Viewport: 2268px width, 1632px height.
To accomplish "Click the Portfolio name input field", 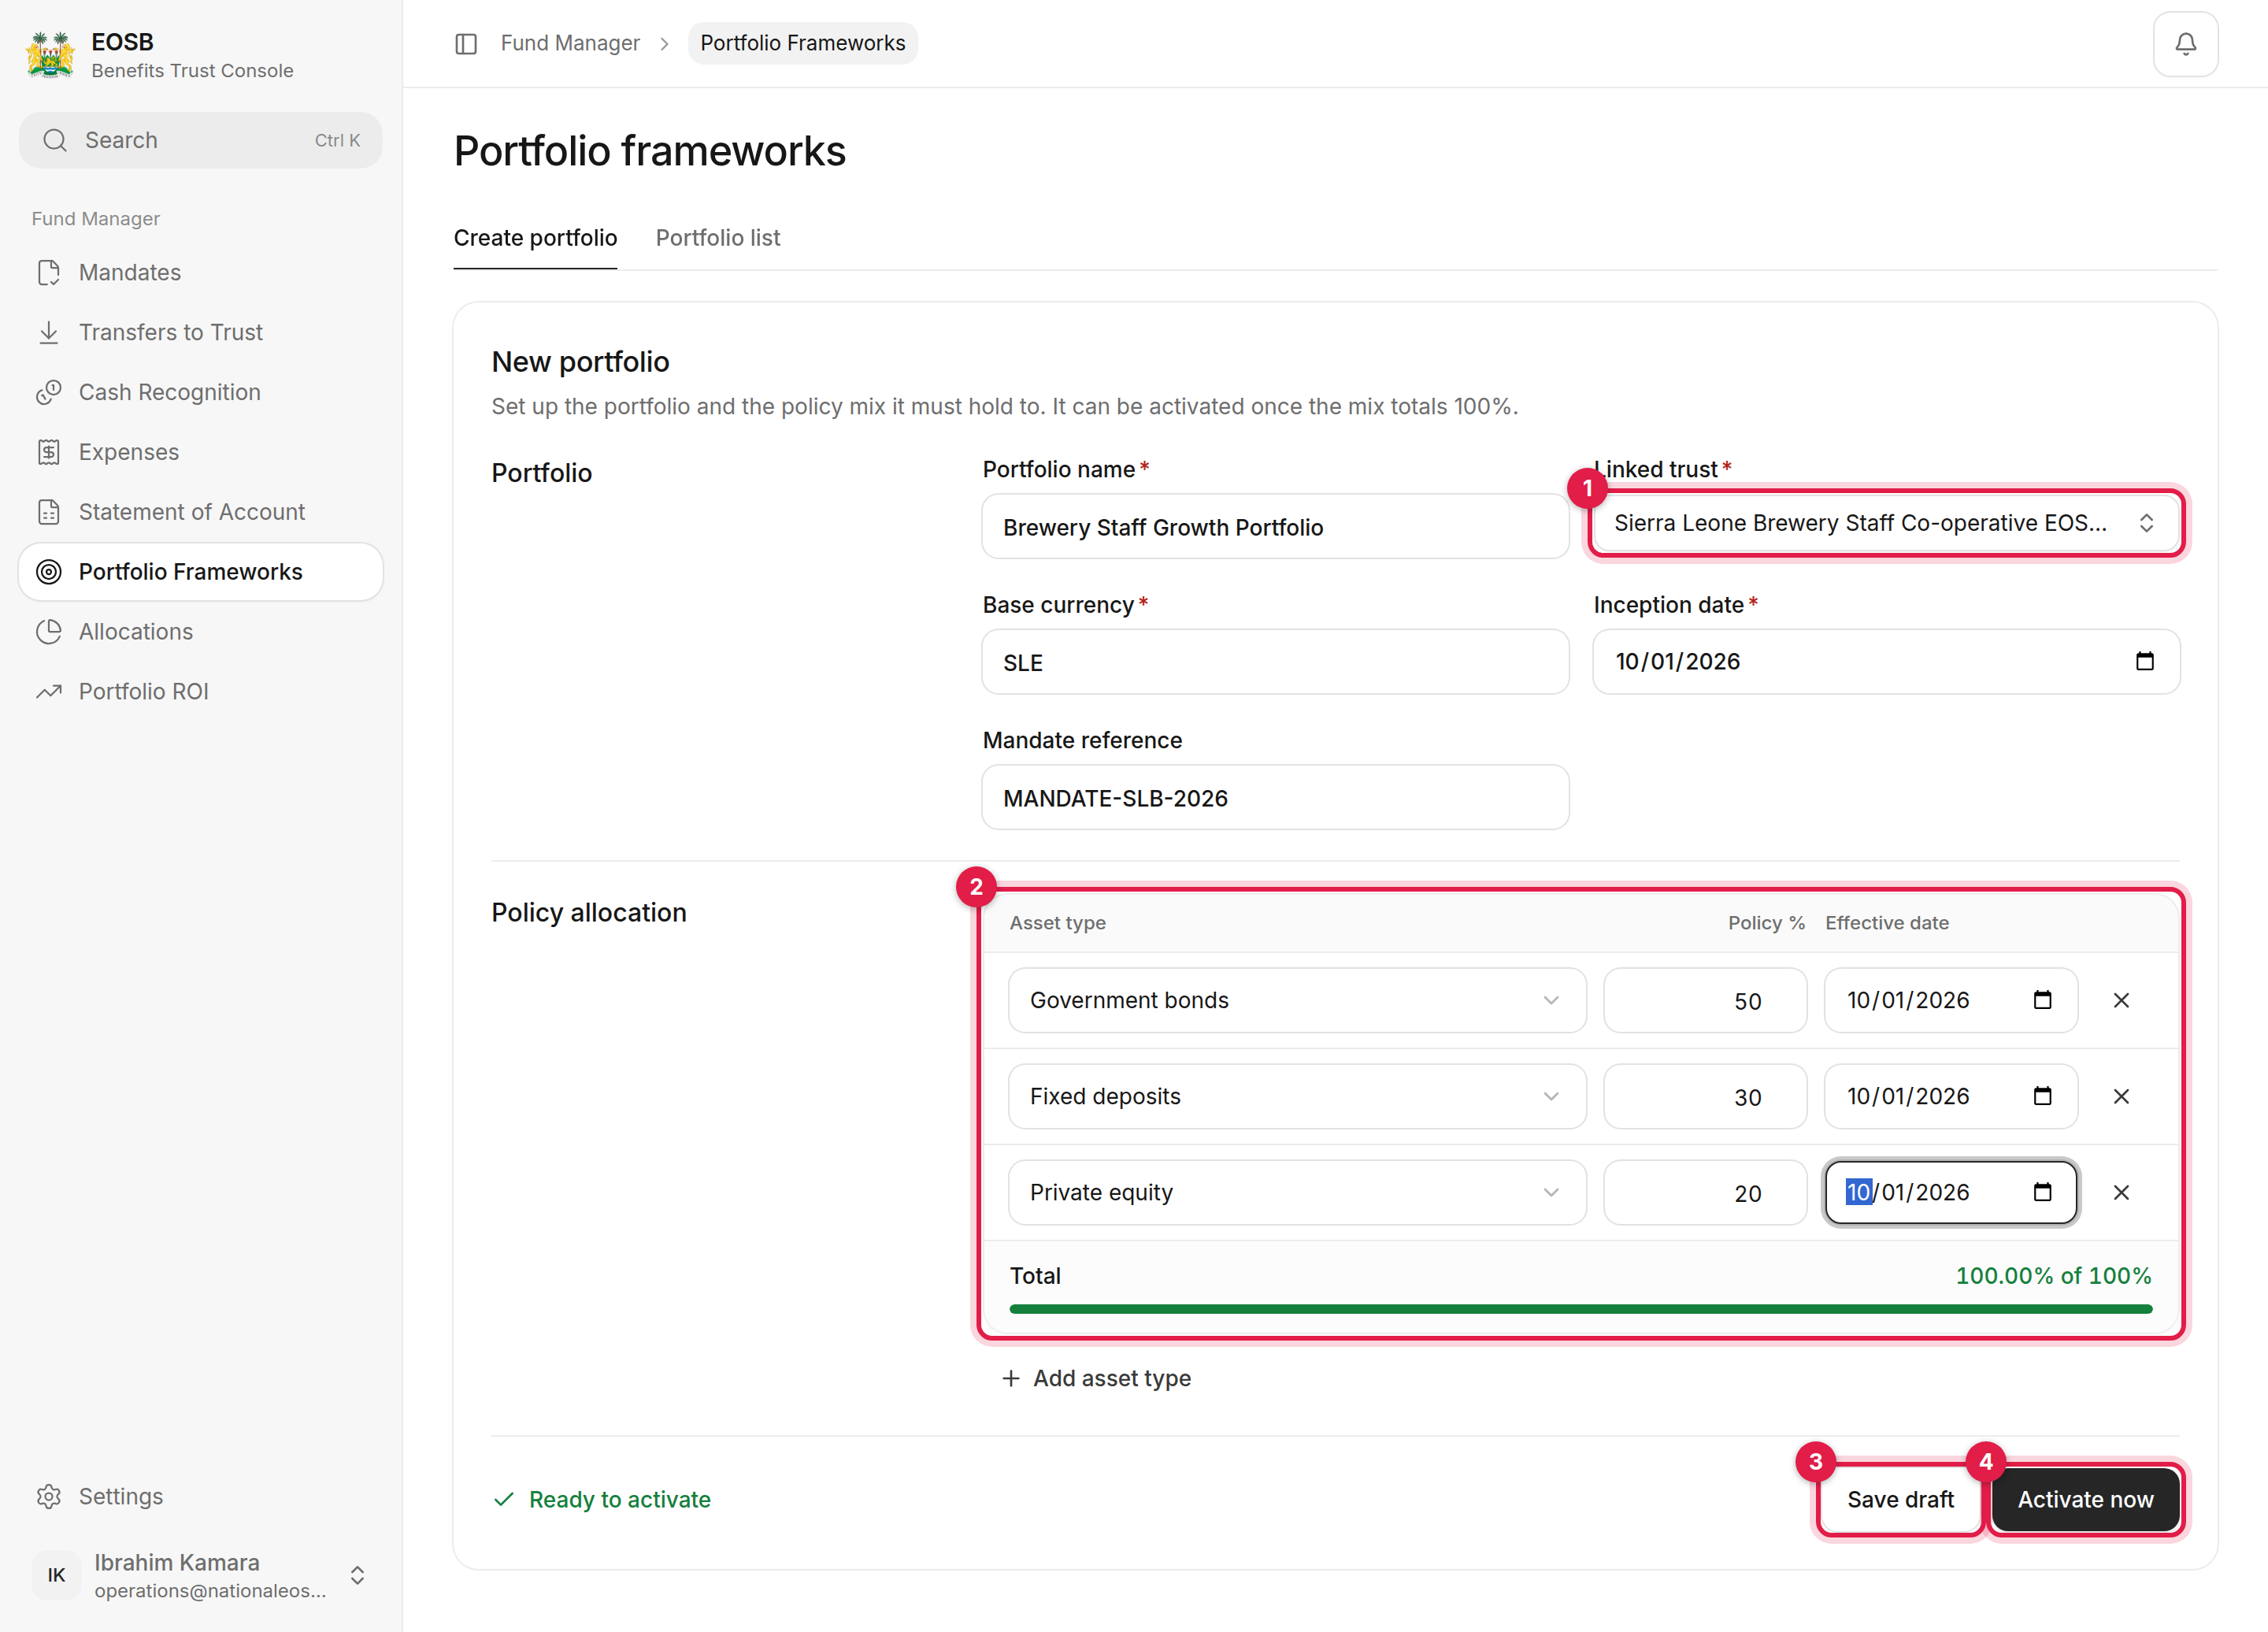I will (x=1275, y=526).
